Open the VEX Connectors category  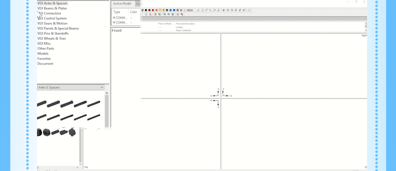pos(49,14)
